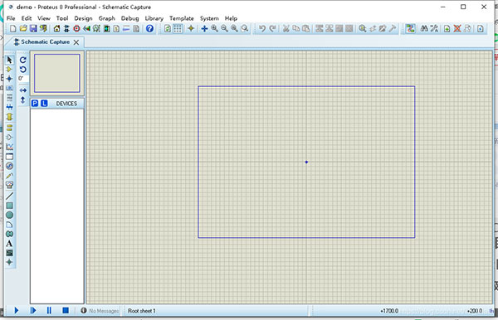Click the Rotate Clockwise icon

pos(23,60)
